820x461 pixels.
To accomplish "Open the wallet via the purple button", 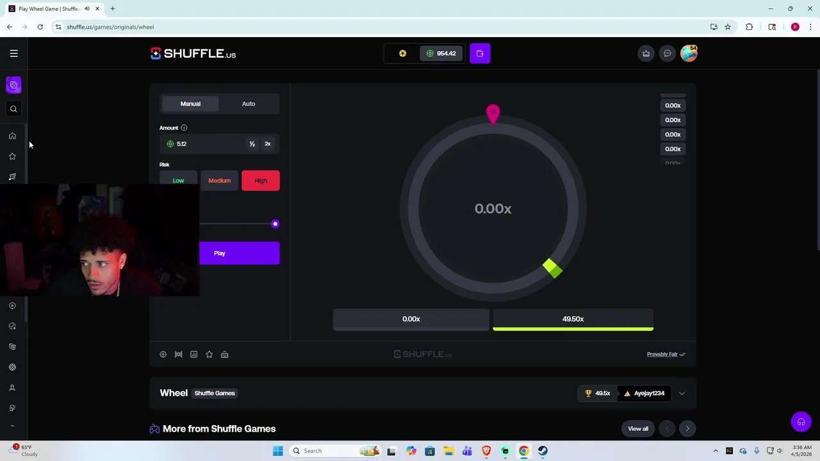I will pos(480,53).
